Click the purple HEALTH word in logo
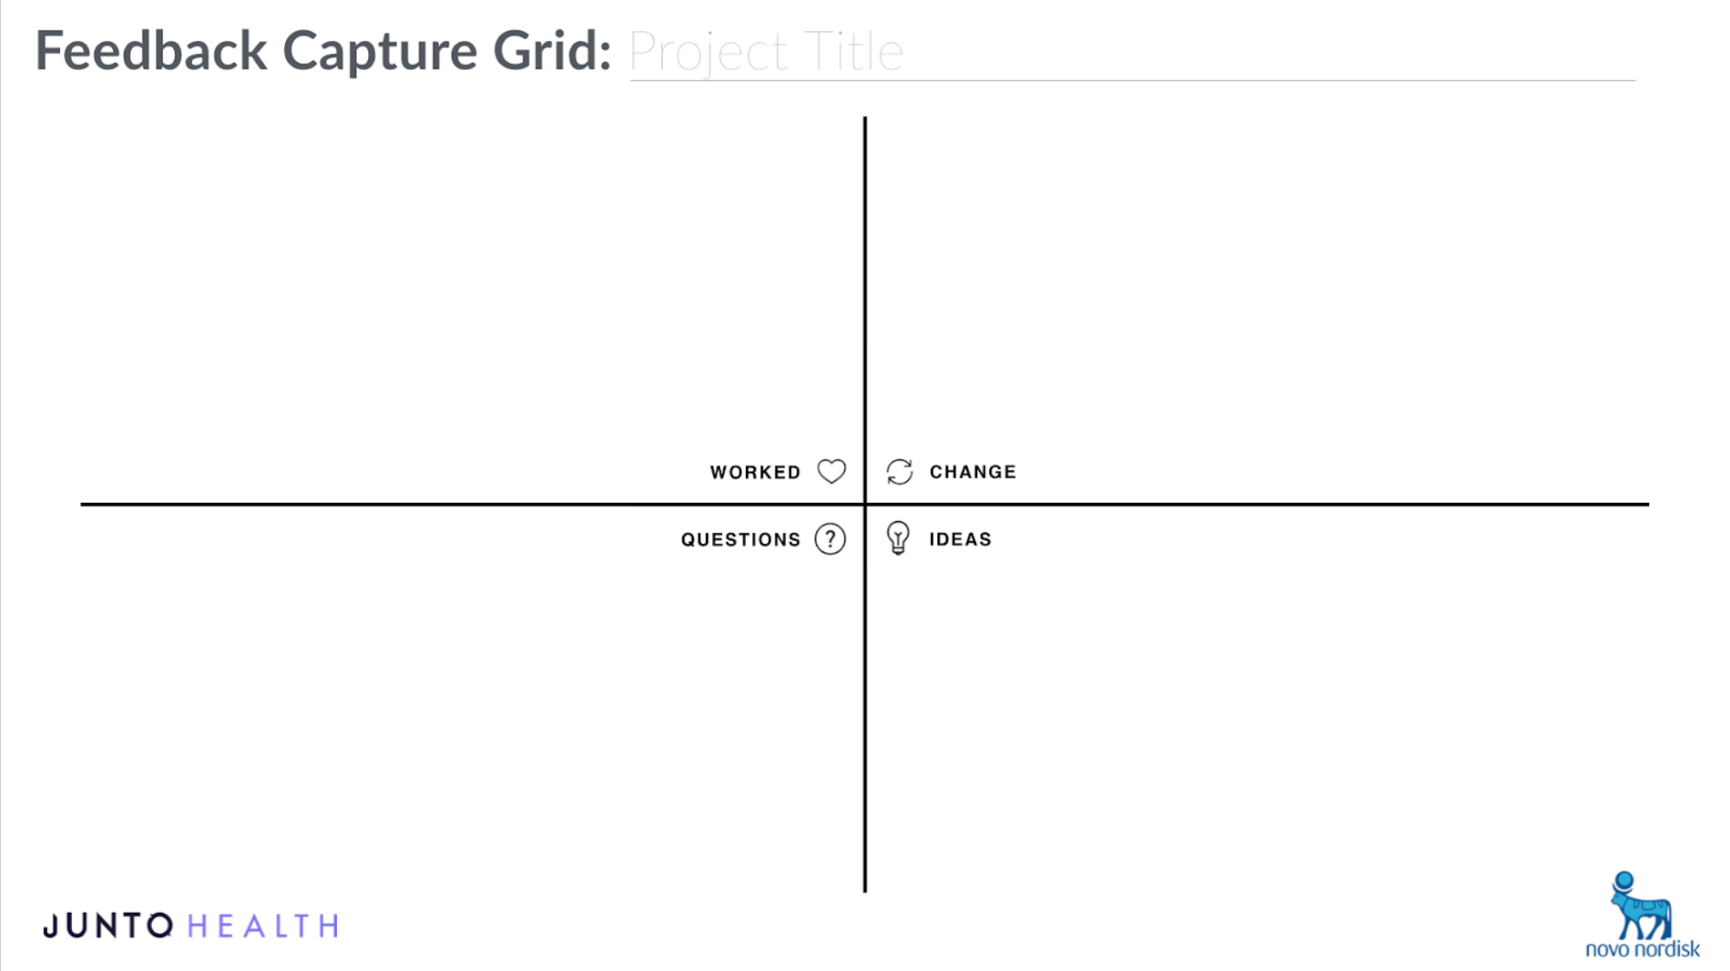 (x=263, y=927)
